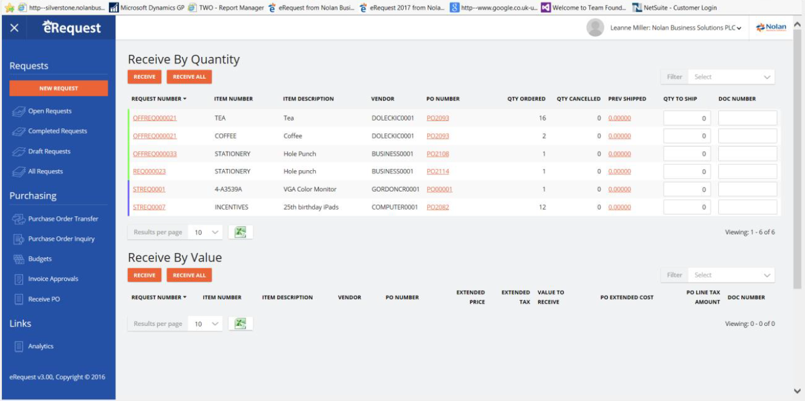This screenshot has height=401, width=805.
Task: Open Results per page dropdown for quantity table
Action: (x=205, y=232)
